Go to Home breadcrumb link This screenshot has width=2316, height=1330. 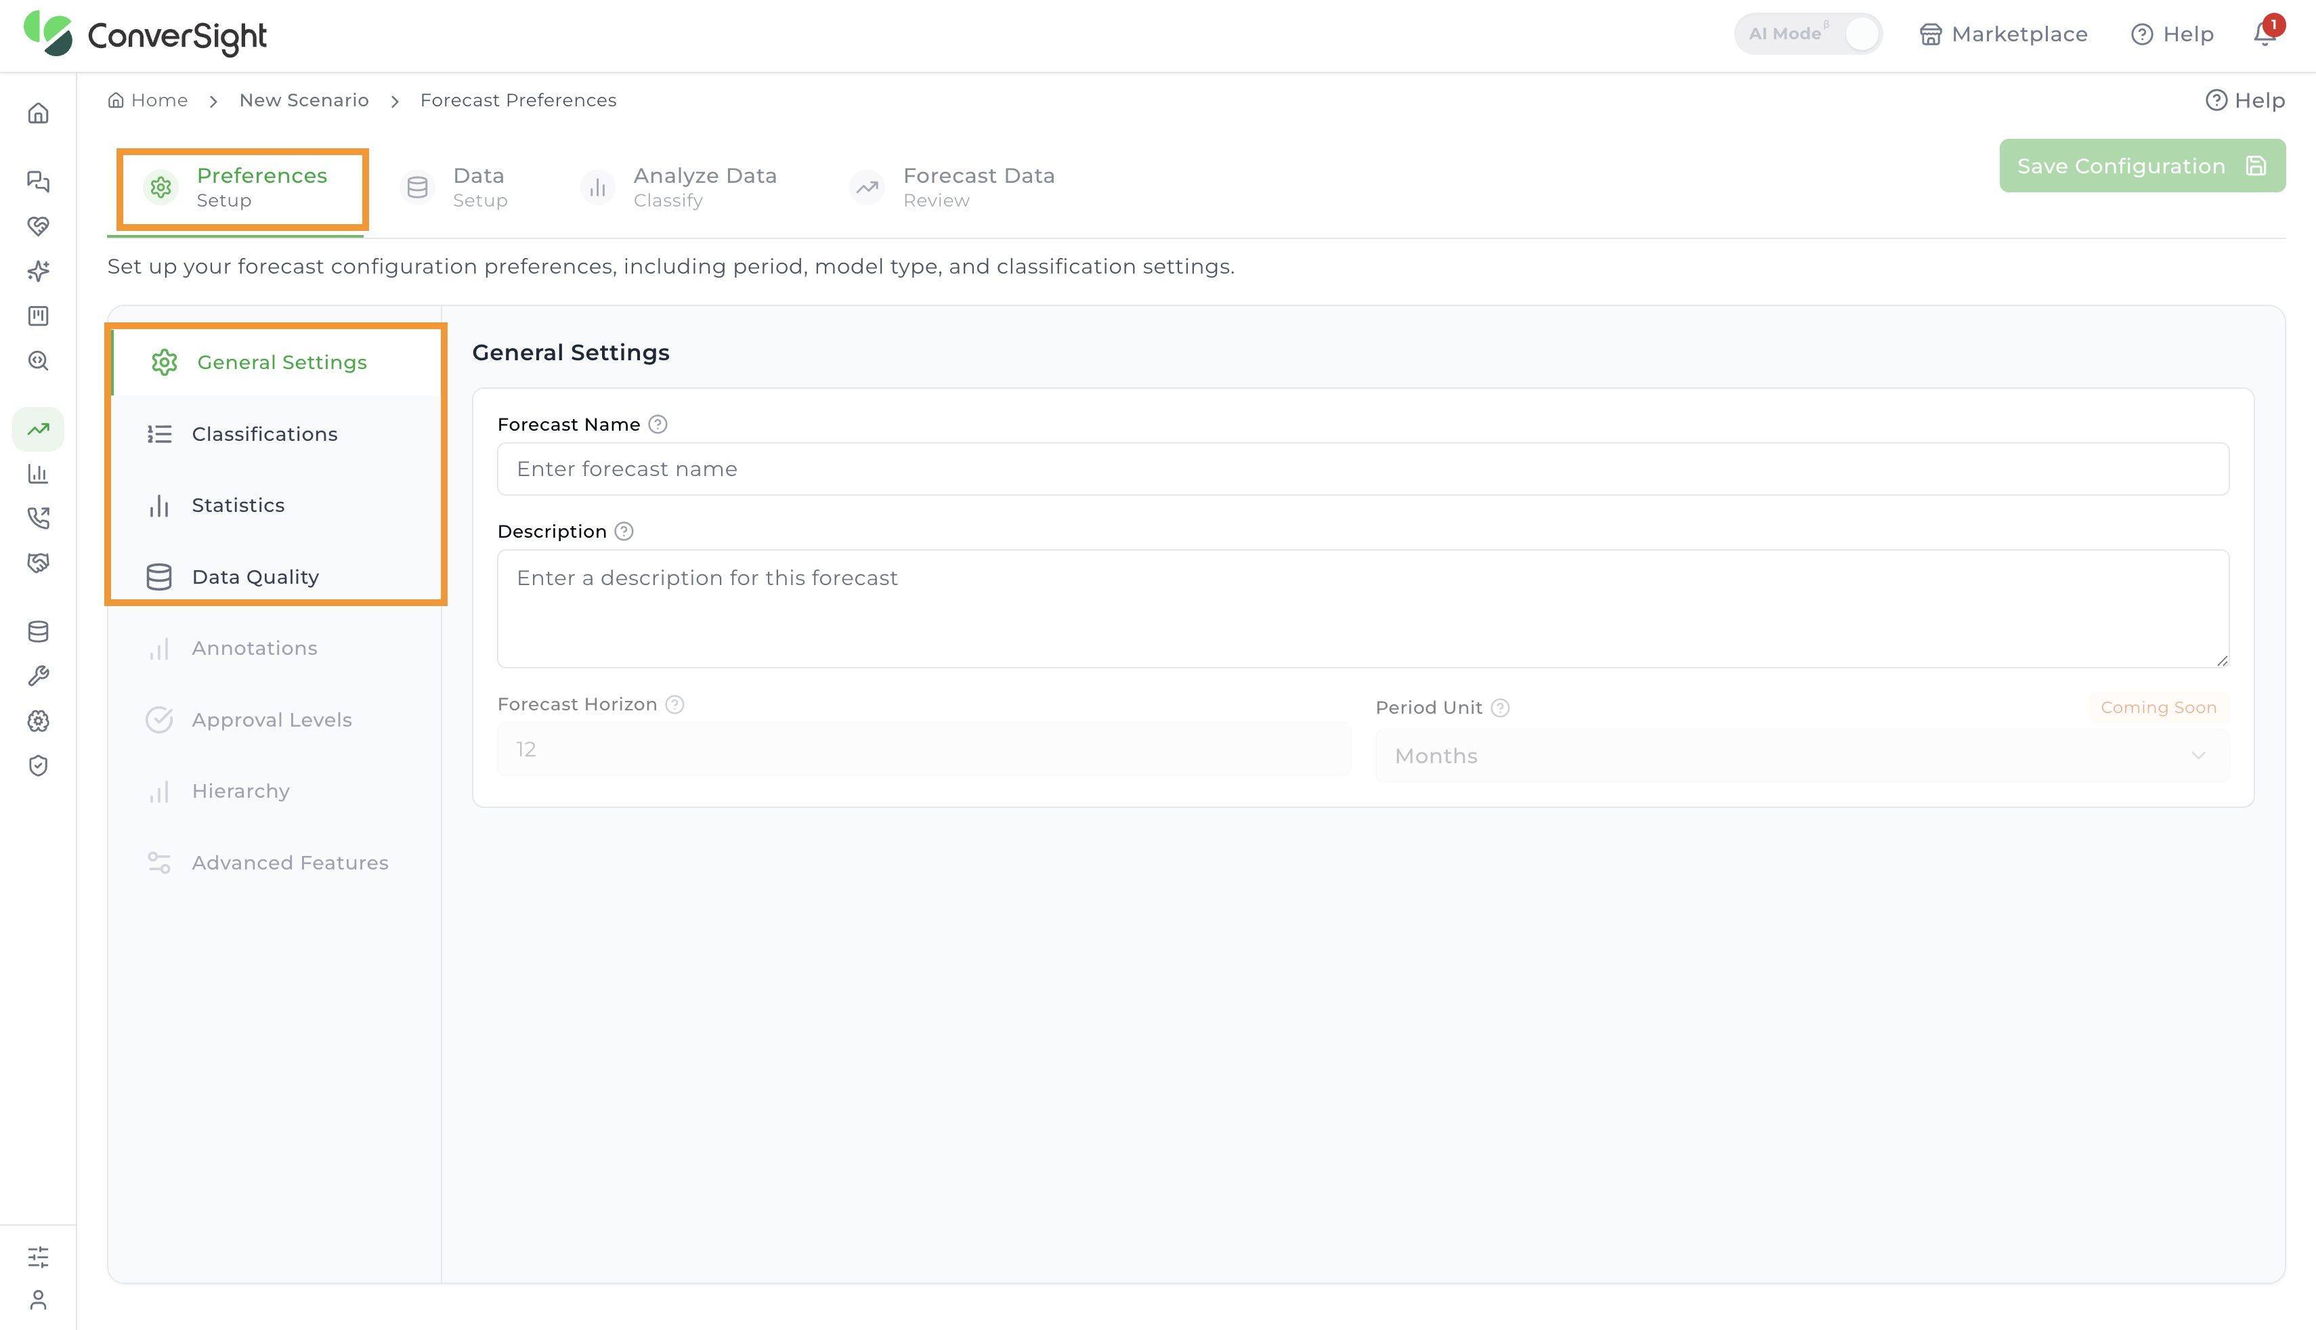pos(148,100)
